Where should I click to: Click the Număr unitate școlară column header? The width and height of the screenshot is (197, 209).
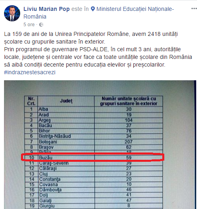coord(129,101)
